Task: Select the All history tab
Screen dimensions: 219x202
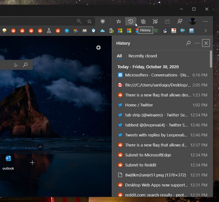Action: pos(119,56)
